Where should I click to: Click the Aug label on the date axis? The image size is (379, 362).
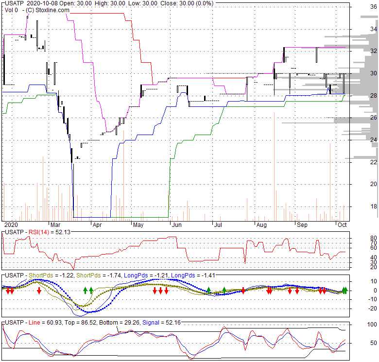click(261, 225)
